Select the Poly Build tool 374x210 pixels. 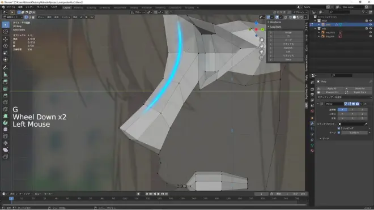click(x=6, y=116)
